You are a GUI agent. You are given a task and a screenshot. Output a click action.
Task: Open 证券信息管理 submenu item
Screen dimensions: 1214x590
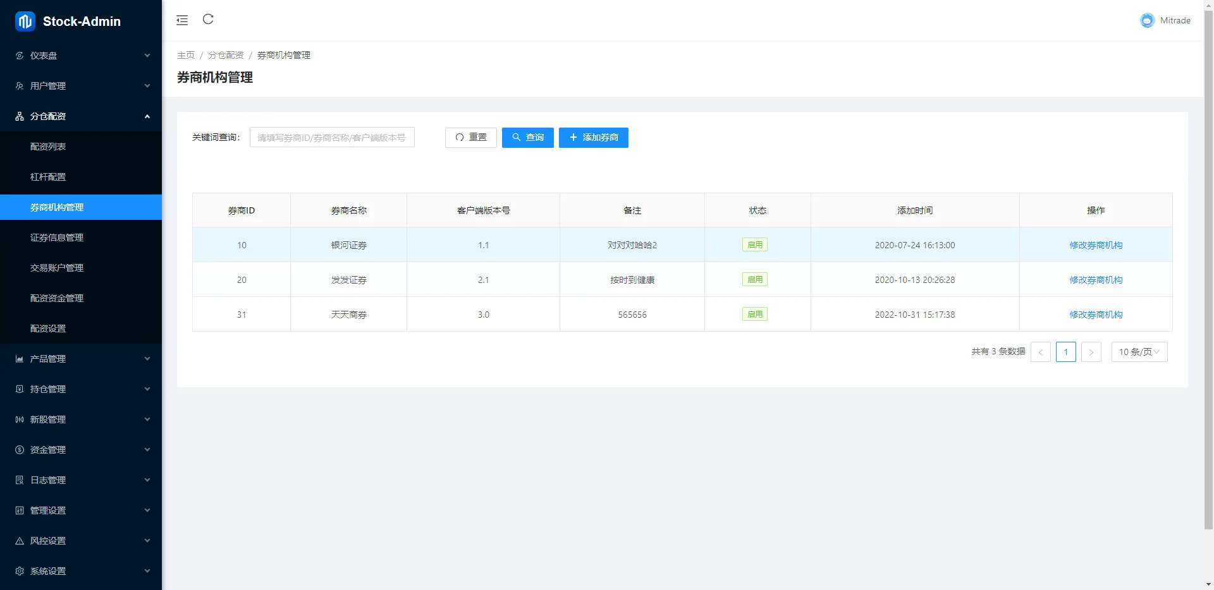point(81,238)
